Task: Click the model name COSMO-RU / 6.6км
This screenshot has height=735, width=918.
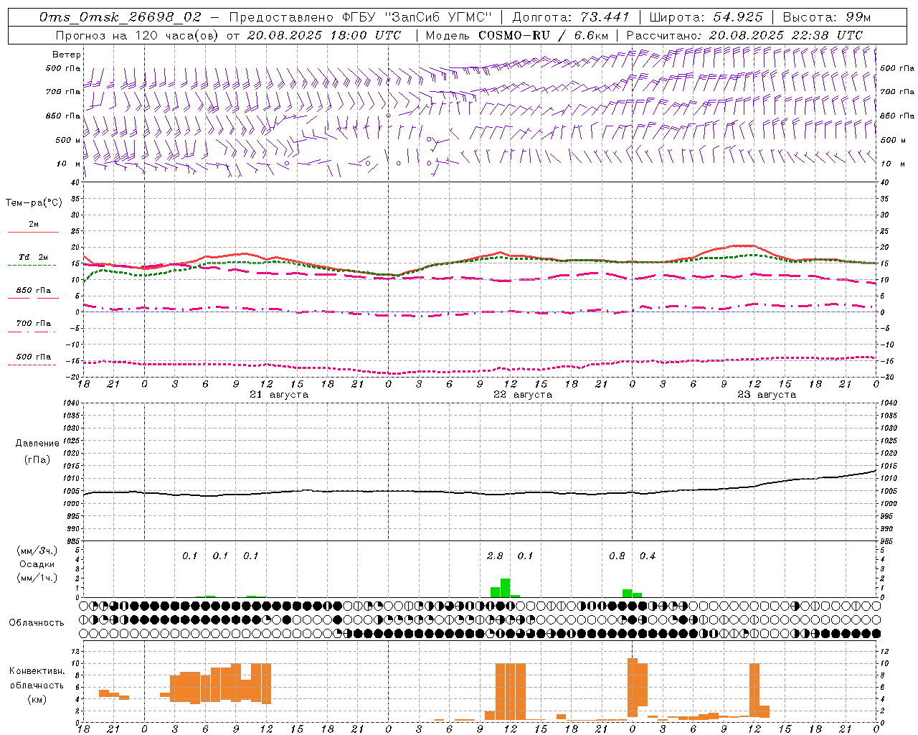Action: tap(544, 35)
